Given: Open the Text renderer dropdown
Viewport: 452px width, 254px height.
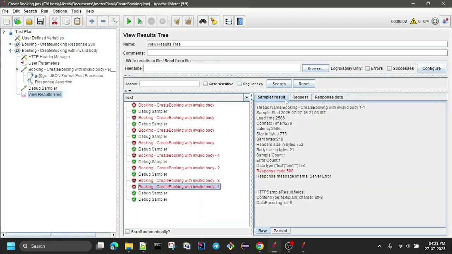Looking at the screenshot, I should click(246, 97).
